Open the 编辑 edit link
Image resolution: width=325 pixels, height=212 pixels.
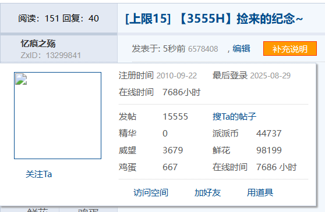coord(242,49)
